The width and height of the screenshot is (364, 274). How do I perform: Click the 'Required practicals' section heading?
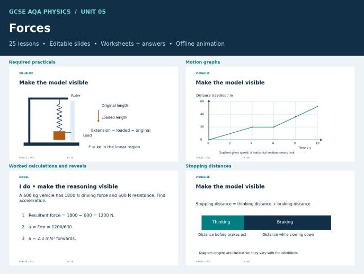(32, 62)
